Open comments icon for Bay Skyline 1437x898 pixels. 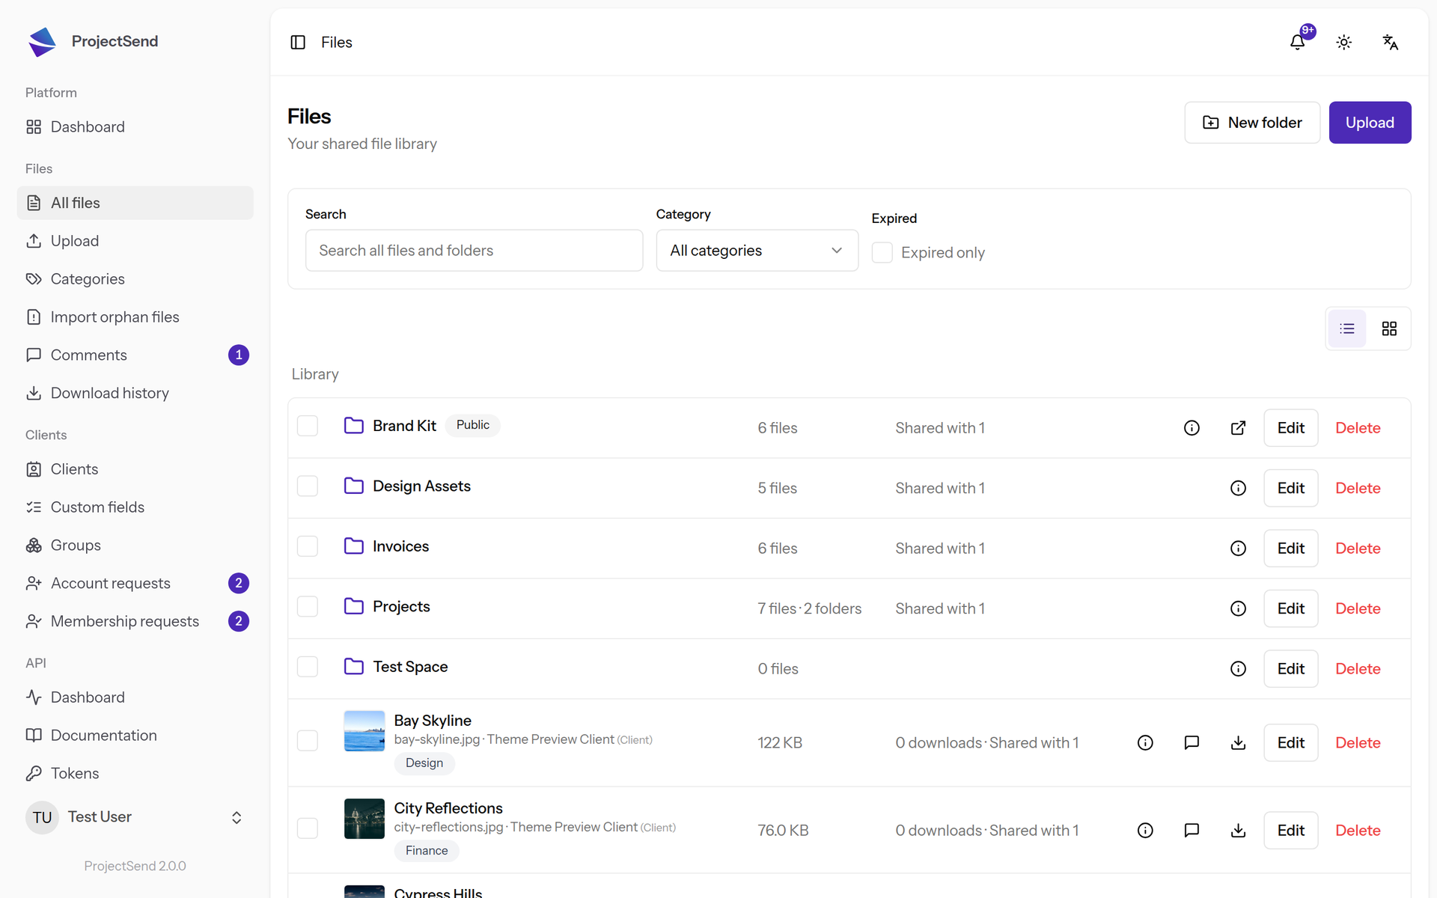[x=1192, y=742]
